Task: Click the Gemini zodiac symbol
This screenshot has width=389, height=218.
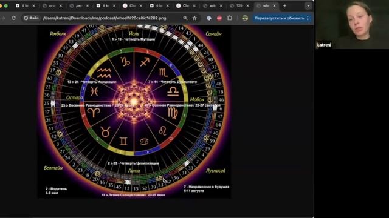Action: tap(123, 141)
